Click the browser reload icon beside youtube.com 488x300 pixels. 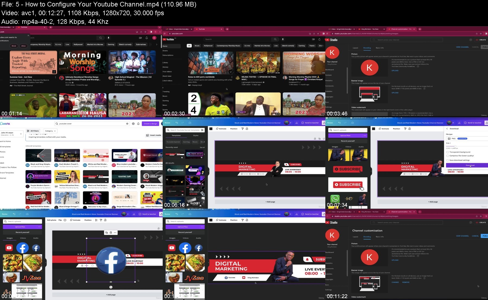pyautogui.click(x=165, y=34)
